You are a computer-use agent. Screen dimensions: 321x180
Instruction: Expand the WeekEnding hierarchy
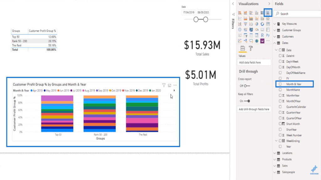click(x=276, y=141)
